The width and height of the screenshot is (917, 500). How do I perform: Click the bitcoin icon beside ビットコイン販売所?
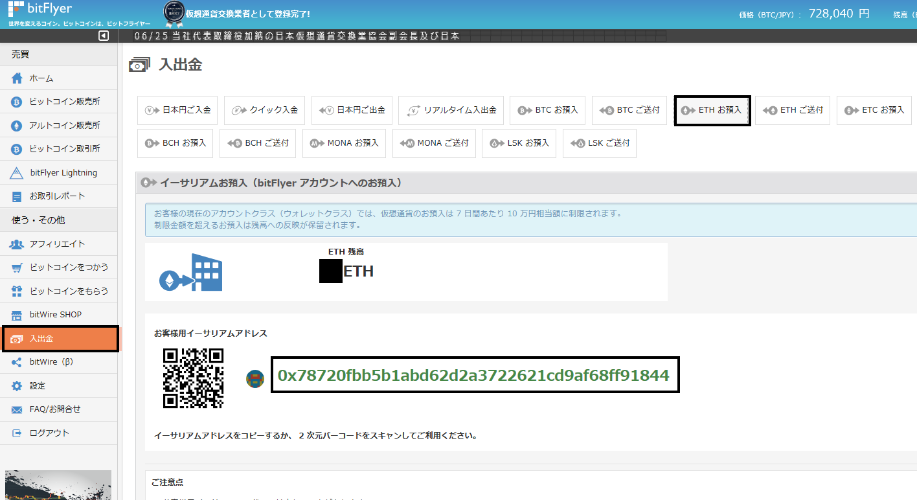click(17, 102)
